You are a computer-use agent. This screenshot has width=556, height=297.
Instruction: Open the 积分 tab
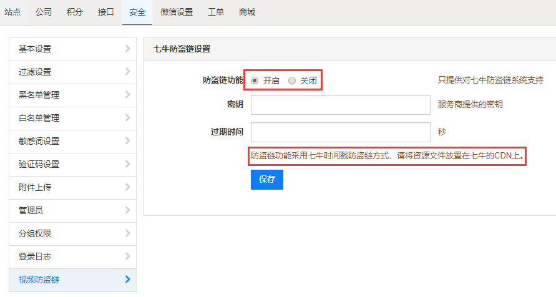pyautogui.click(x=75, y=12)
